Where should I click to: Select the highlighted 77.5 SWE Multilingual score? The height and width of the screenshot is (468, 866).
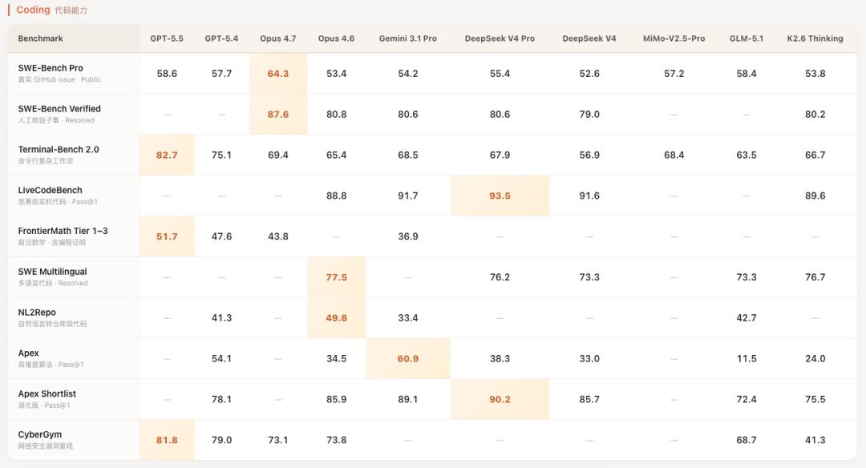(x=337, y=277)
